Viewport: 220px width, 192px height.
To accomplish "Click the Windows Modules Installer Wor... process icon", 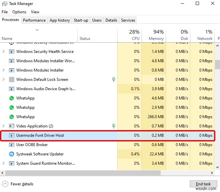I will click(x=12, y=61).
